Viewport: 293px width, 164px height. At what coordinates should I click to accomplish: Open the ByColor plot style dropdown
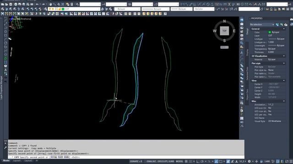204,9
